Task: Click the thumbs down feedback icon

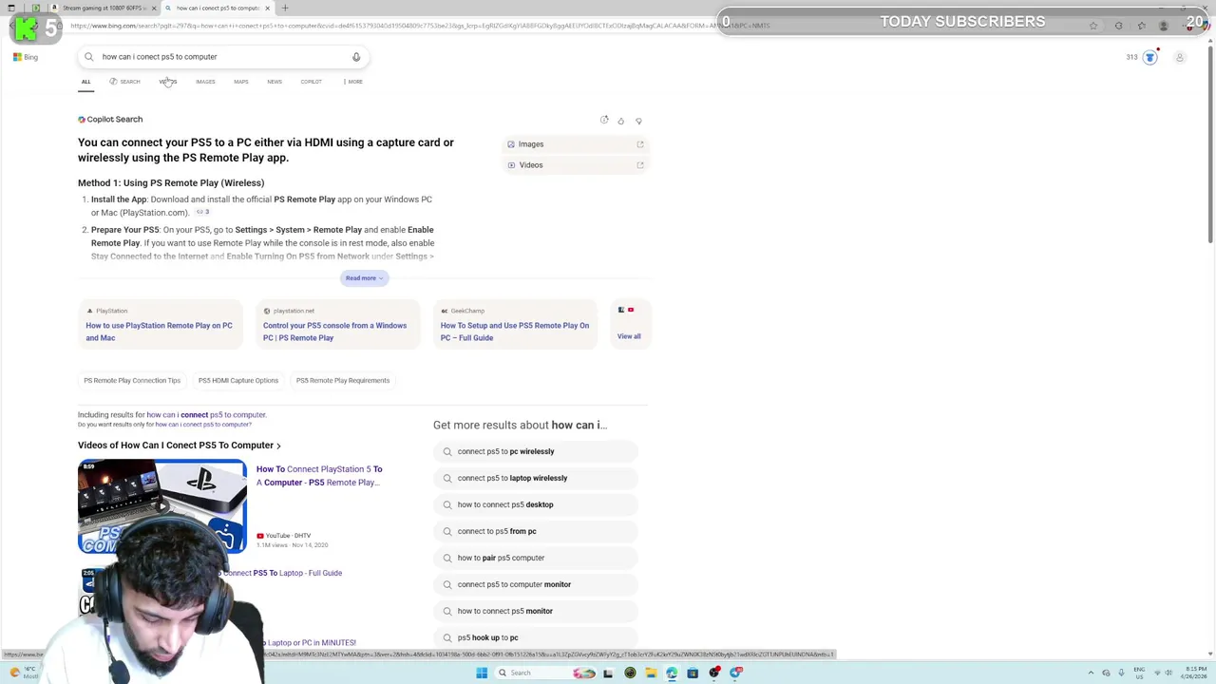Action: (638, 121)
